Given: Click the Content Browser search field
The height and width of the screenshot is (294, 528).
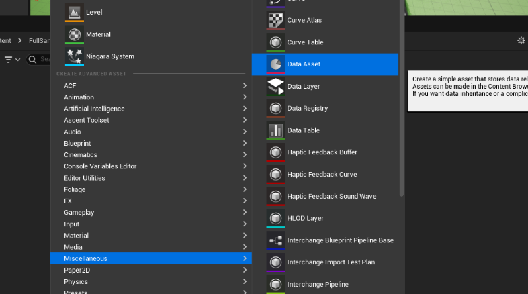Looking at the screenshot, I should 42,60.
